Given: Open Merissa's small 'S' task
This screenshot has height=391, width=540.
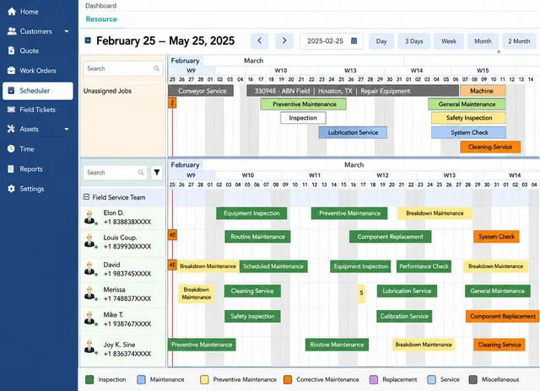Looking at the screenshot, I should click(361, 293).
